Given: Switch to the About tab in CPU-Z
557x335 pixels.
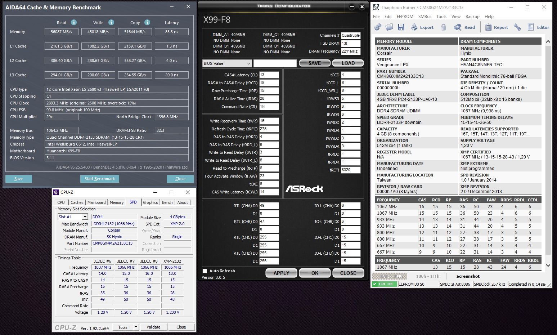Looking at the screenshot, I should [x=183, y=202].
